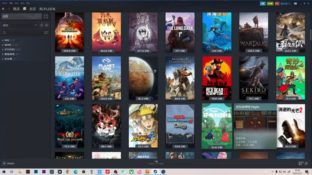Open taskbar clock showing 2022/9/21

(298, 171)
